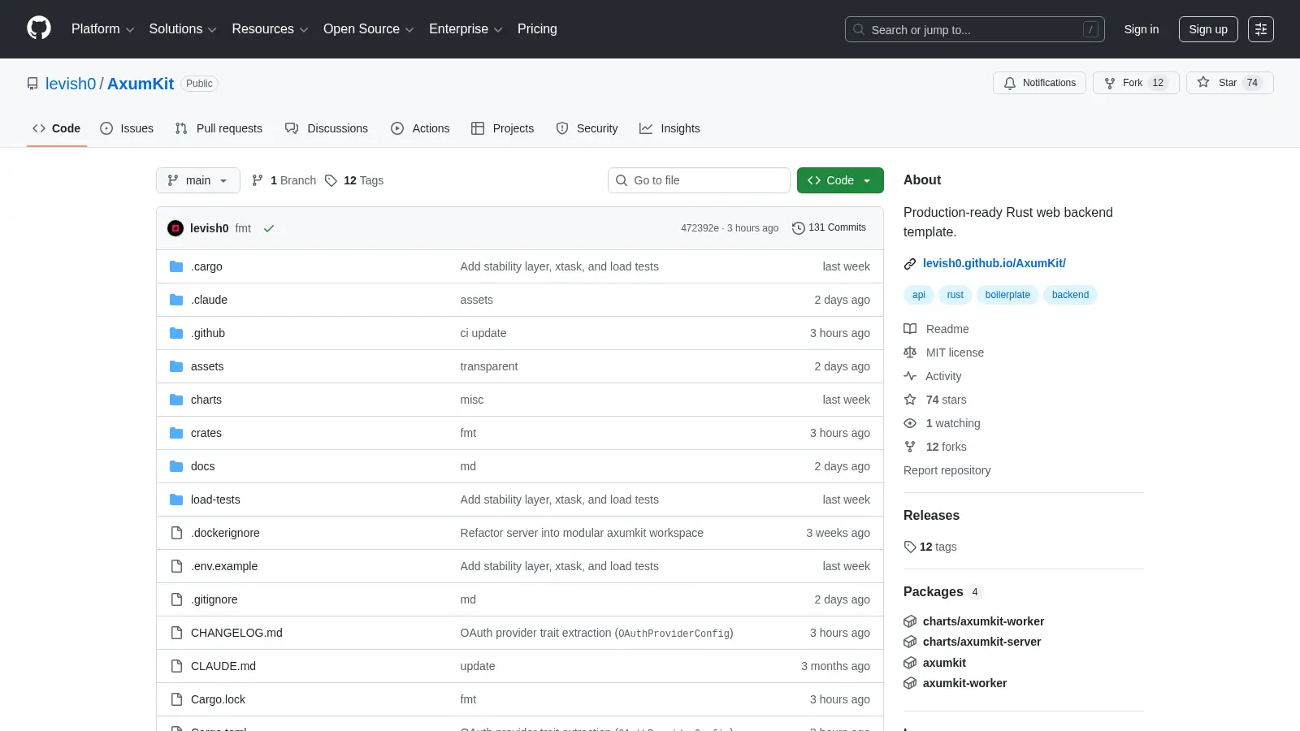
Task: Click the book icon beside Readme
Action: [910, 329]
